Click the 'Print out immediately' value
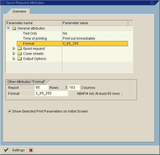160x155 pixels. pos(79,39)
